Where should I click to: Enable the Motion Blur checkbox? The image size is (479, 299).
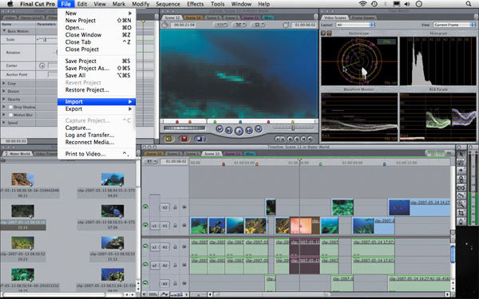[10, 115]
